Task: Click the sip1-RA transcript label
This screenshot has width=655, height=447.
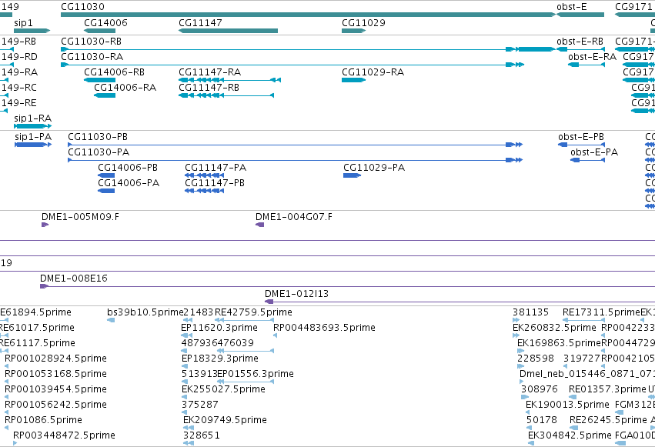Action: point(32,118)
